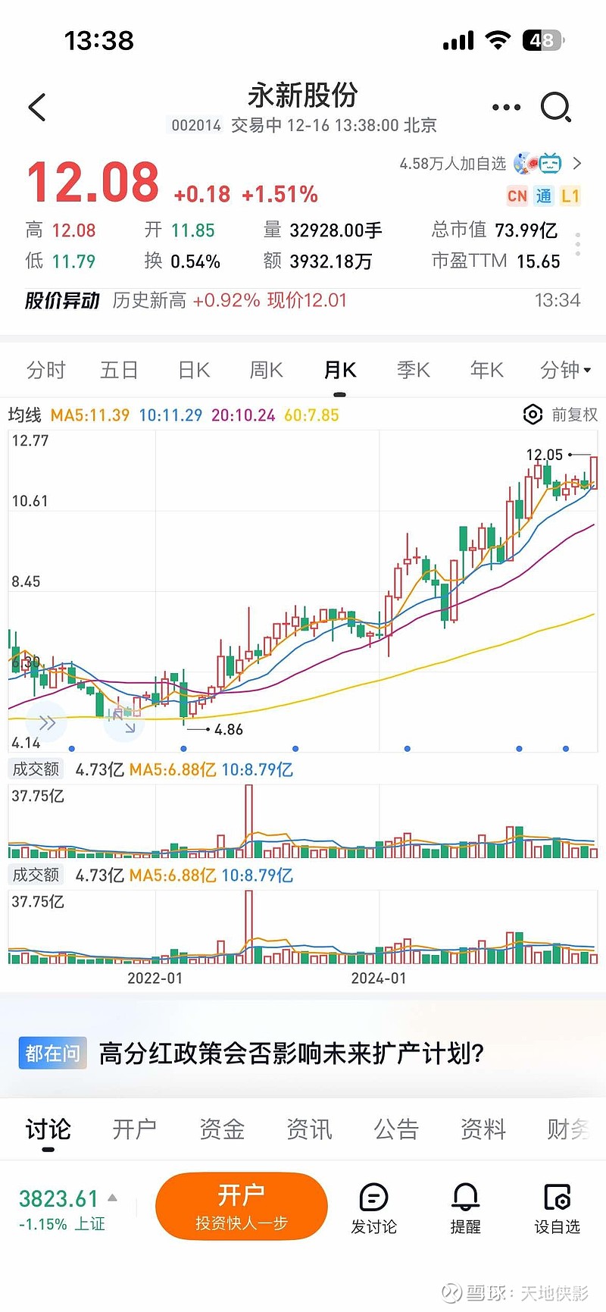This screenshot has width=606, height=1312.
Task: Open the three-dot more options menu
Action: (506, 108)
